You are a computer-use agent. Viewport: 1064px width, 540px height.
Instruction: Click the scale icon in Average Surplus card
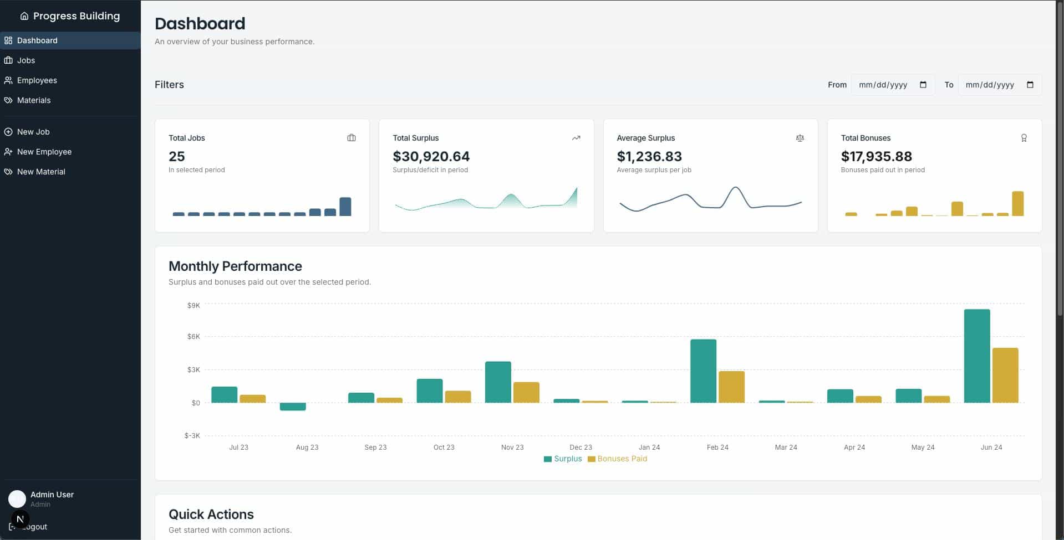click(x=800, y=138)
